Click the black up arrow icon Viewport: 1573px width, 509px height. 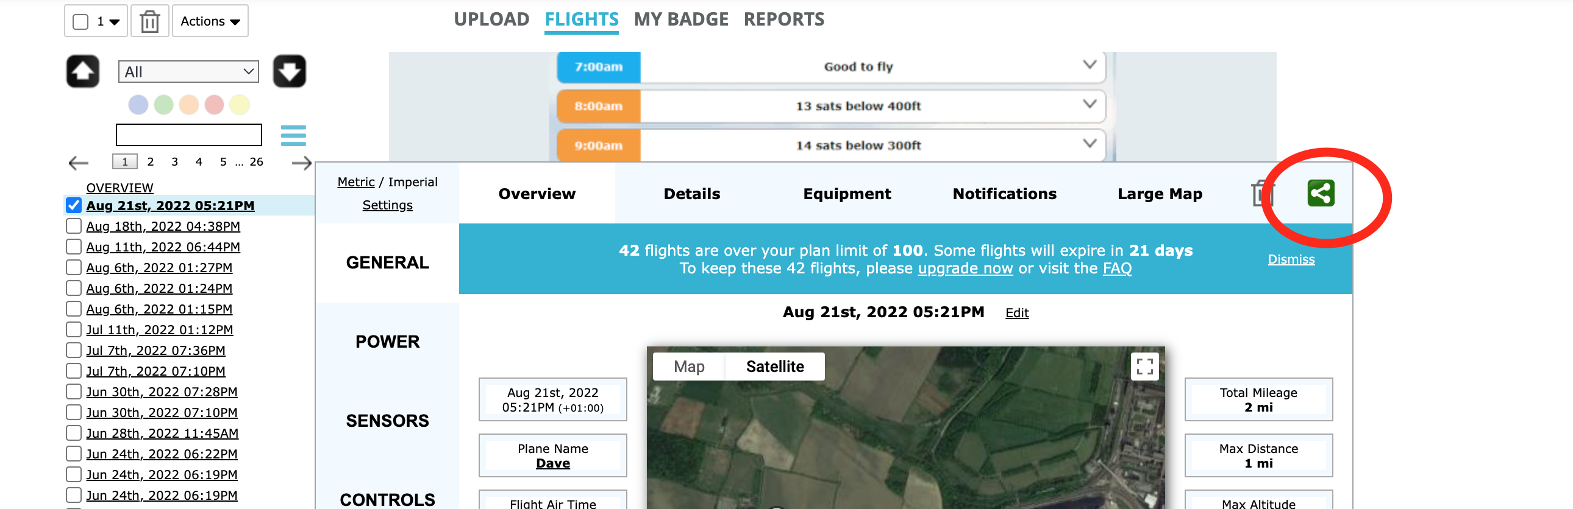pyautogui.click(x=83, y=71)
